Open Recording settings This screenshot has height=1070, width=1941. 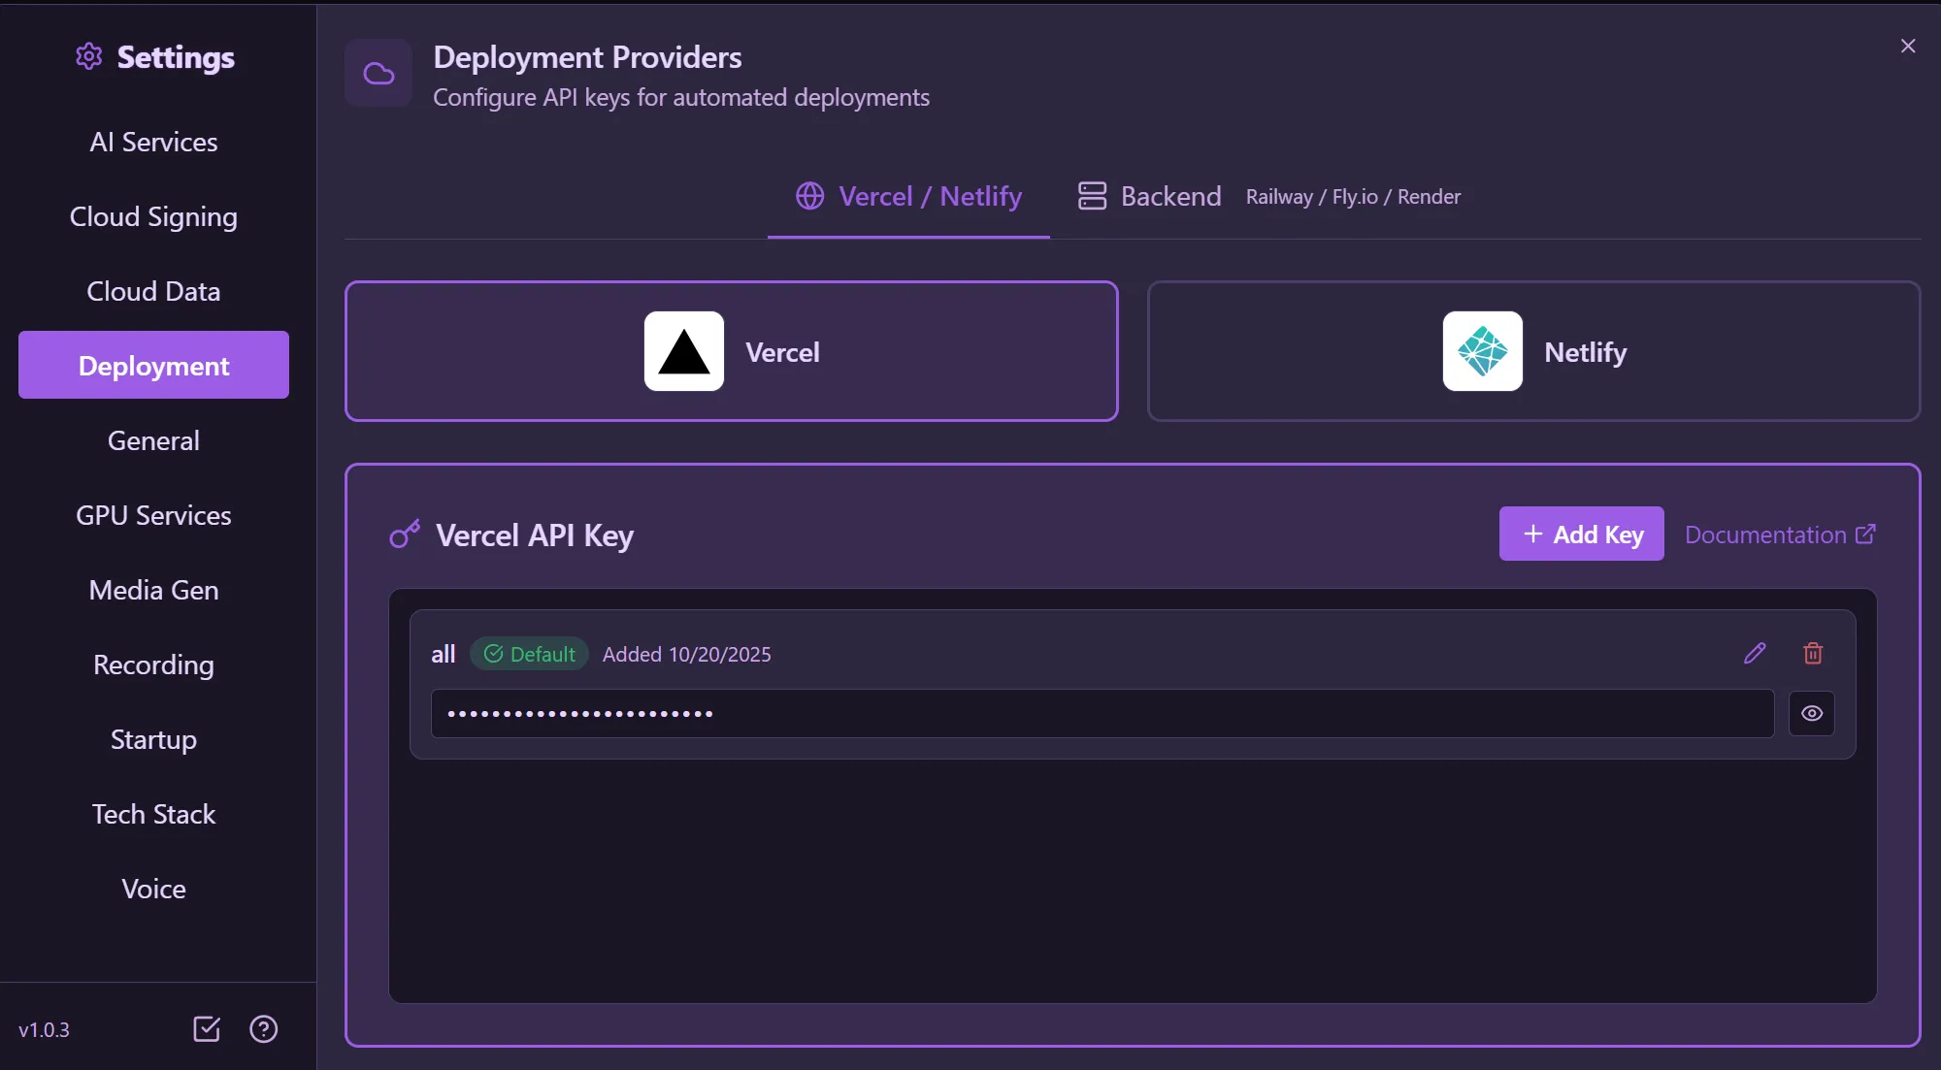point(153,665)
